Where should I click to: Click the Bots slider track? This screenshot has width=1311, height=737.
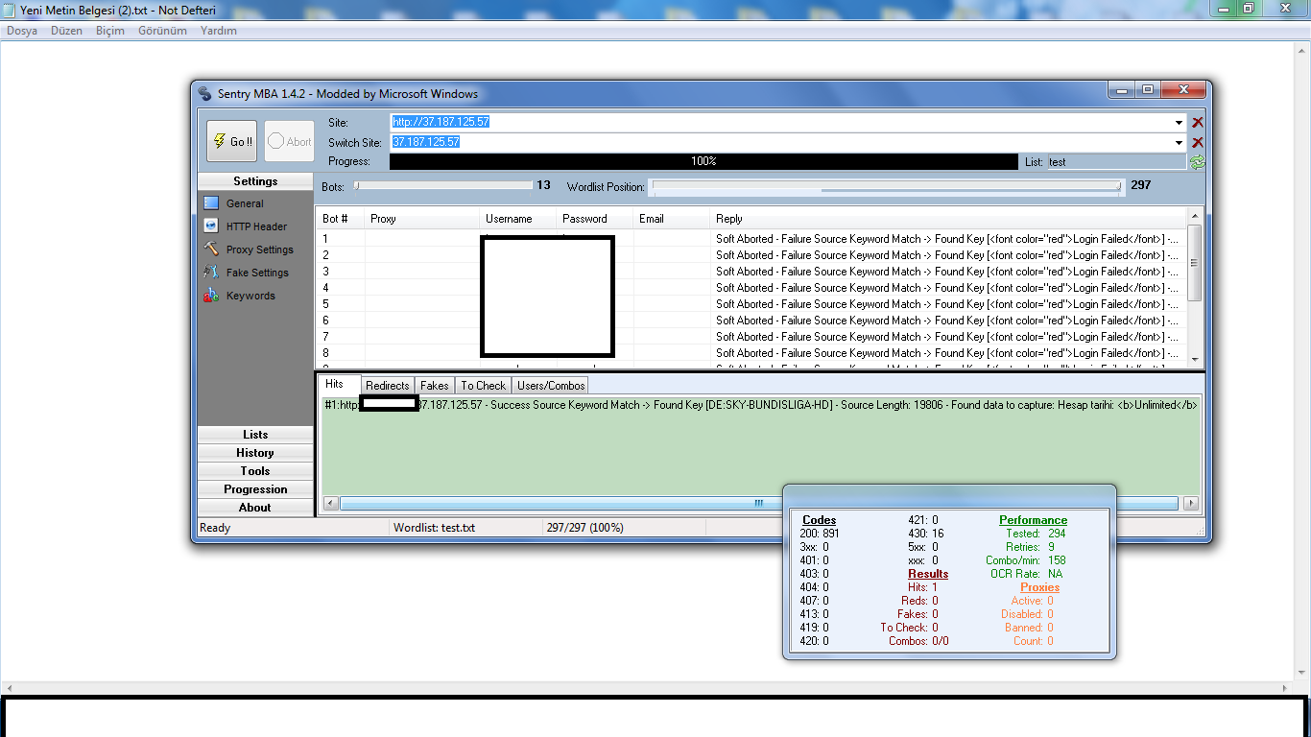pyautogui.click(x=443, y=185)
